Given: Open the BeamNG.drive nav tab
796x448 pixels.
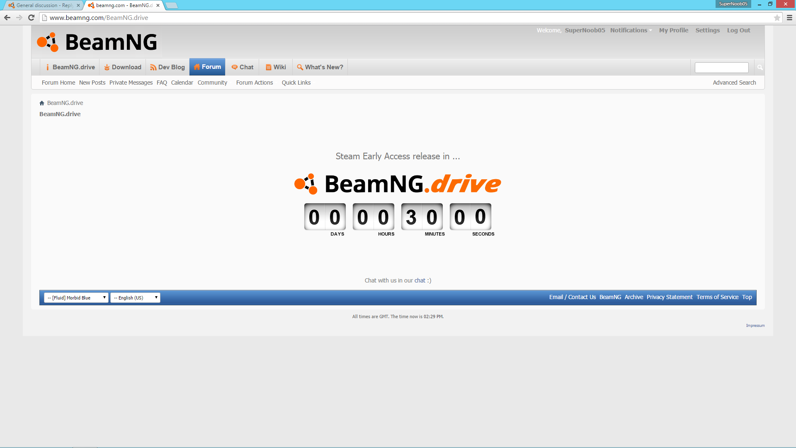Looking at the screenshot, I should (70, 67).
